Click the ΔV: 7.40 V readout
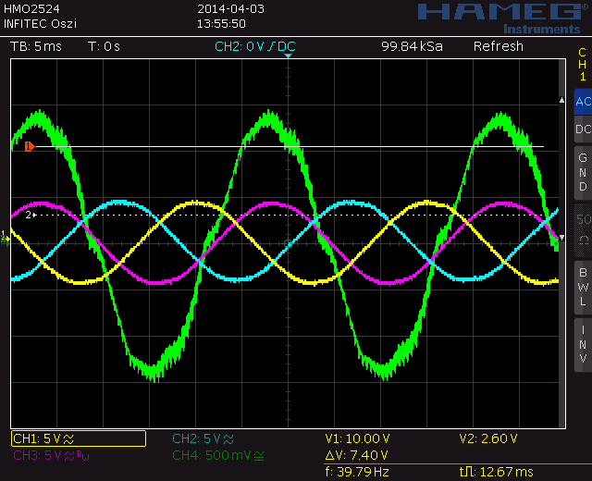592x481 pixels. [356, 455]
